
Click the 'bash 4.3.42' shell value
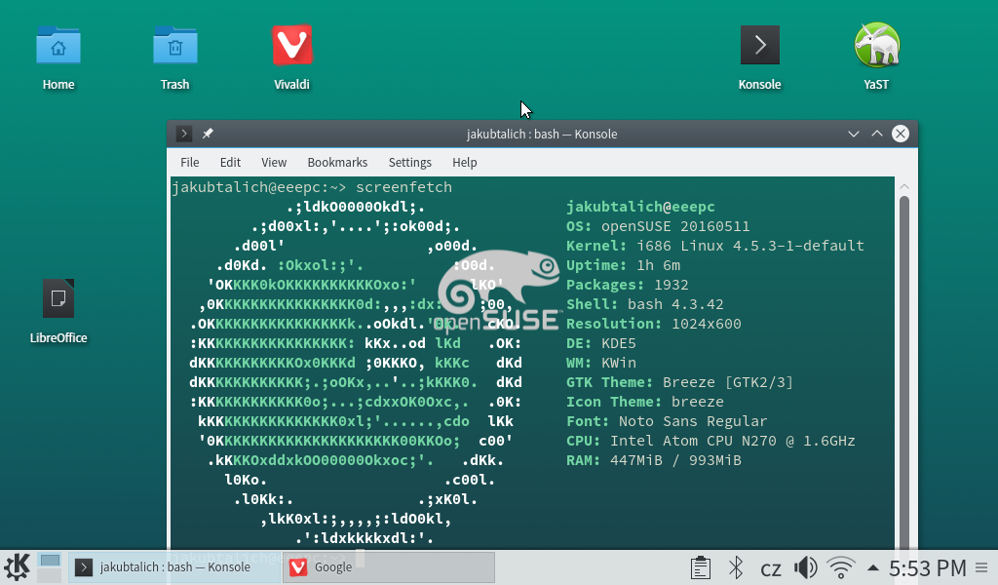coord(675,304)
